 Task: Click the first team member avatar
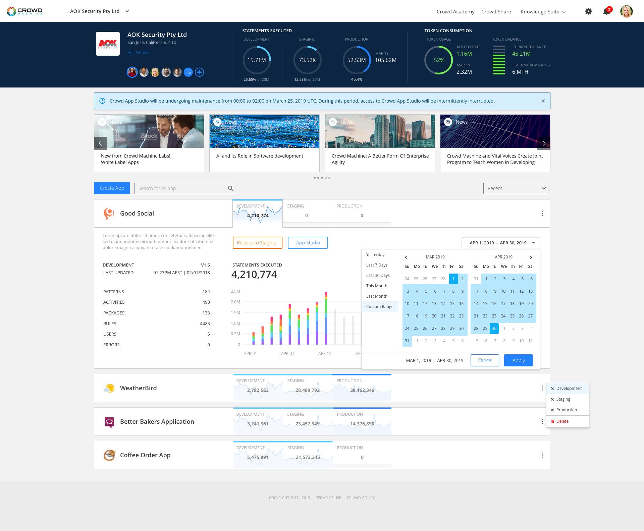tap(132, 72)
